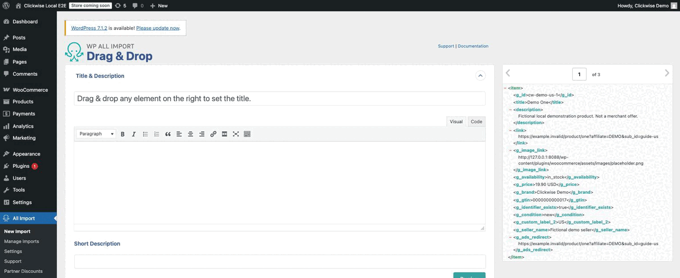Viewport: 680px width, 278px height.
Task: Toggle the editor toolbar kitchen sink
Action: [x=247, y=134]
